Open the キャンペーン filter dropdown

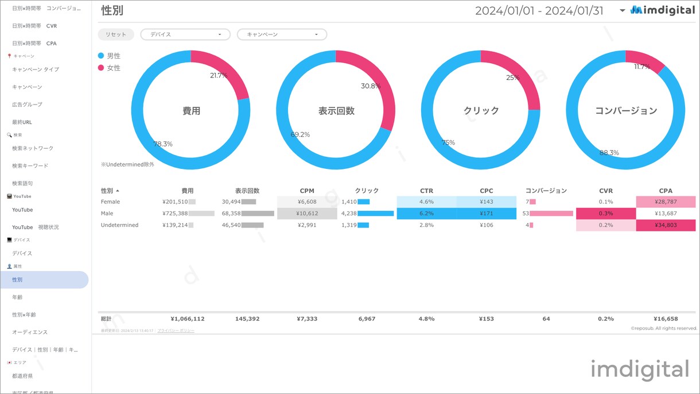click(x=282, y=34)
